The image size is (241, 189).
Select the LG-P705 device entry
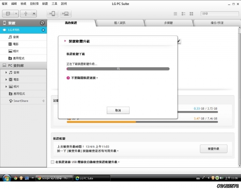tap(23, 30)
